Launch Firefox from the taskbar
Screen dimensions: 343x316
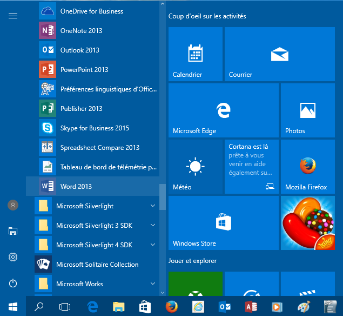[x=172, y=307]
